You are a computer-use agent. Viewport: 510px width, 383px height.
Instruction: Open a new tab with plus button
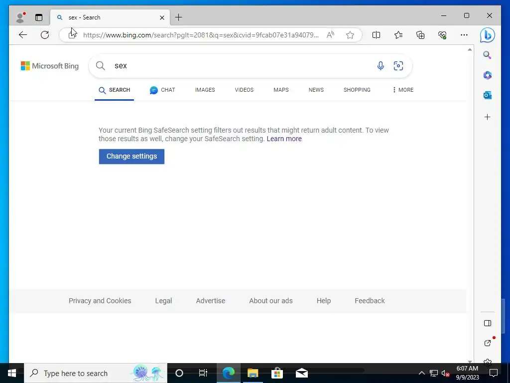[x=179, y=17]
